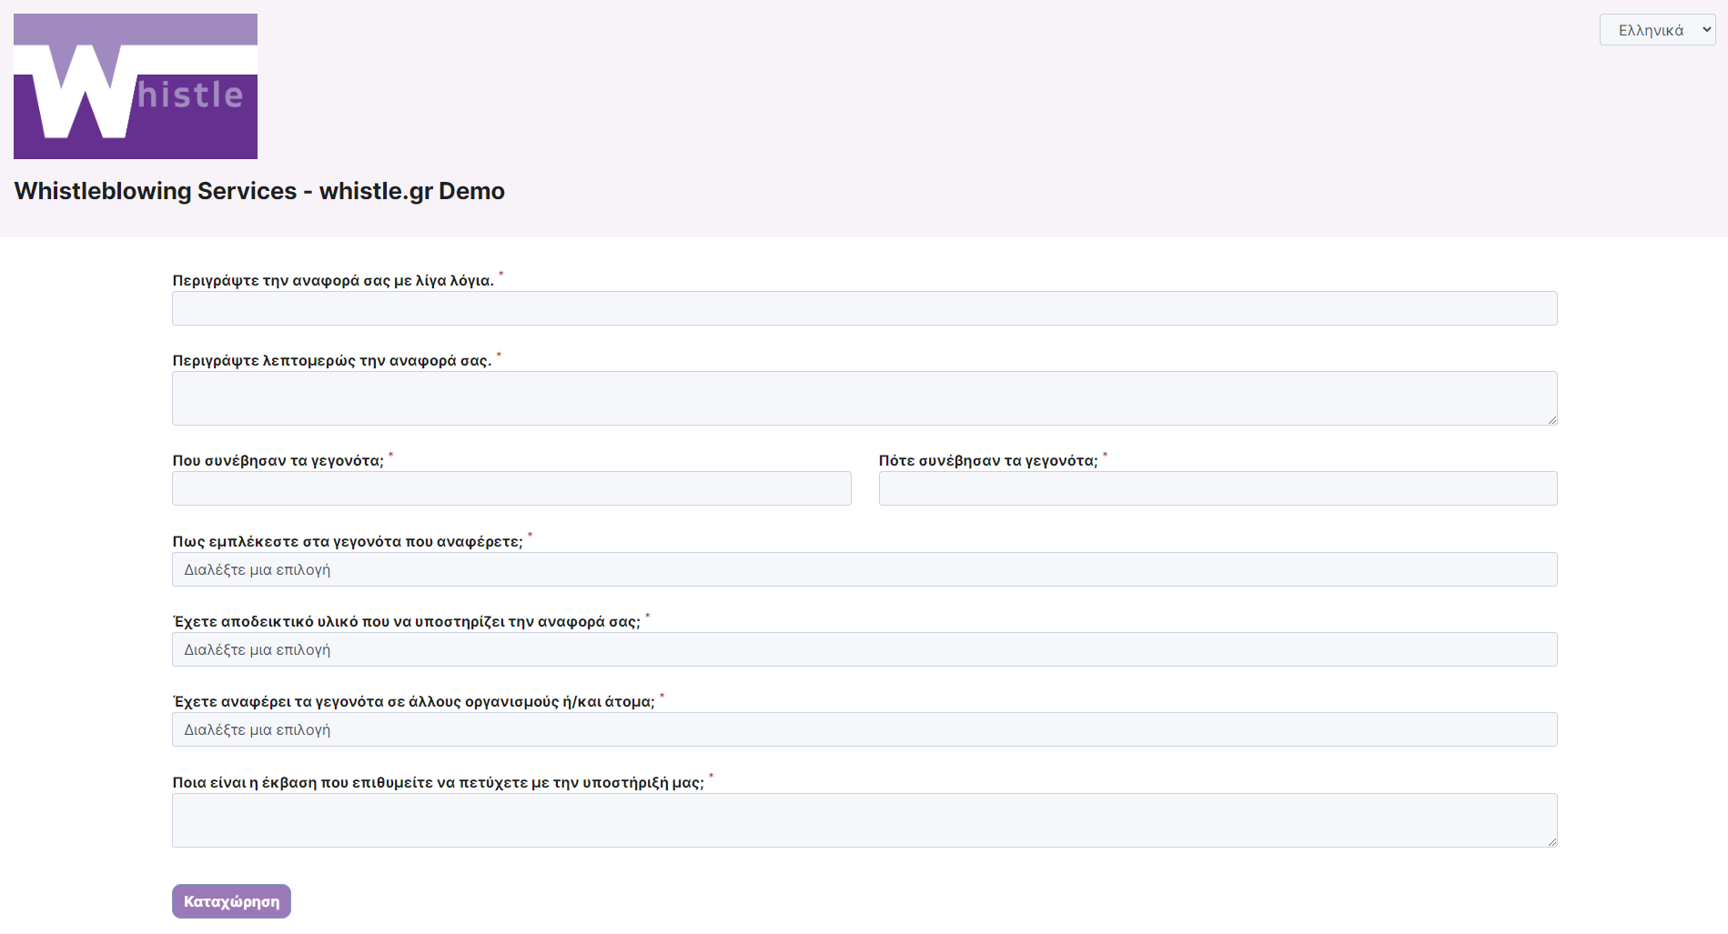Click resize handle of detailed description textarea
Screen dimensions: 1728x934
pyautogui.click(x=1551, y=419)
